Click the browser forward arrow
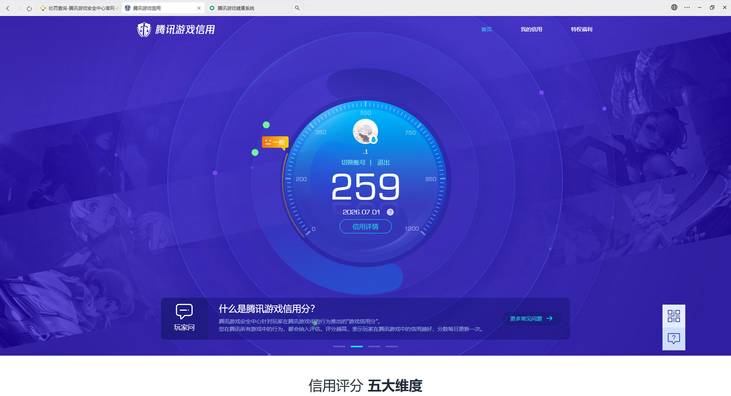Screen dimensions: 731x396 [19, 8]
